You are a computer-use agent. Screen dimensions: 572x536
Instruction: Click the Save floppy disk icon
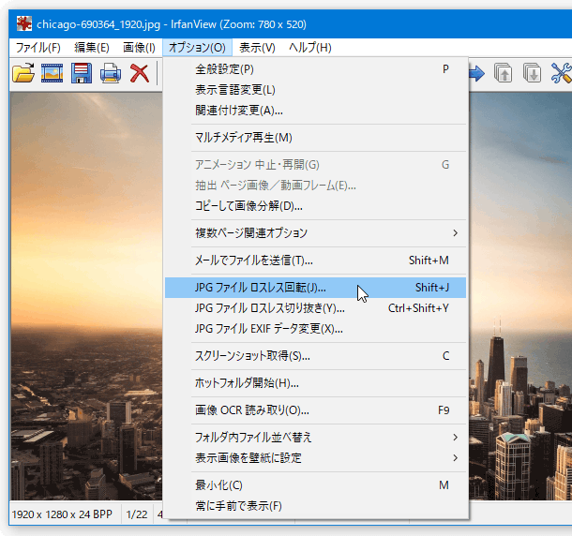[82, 73]
